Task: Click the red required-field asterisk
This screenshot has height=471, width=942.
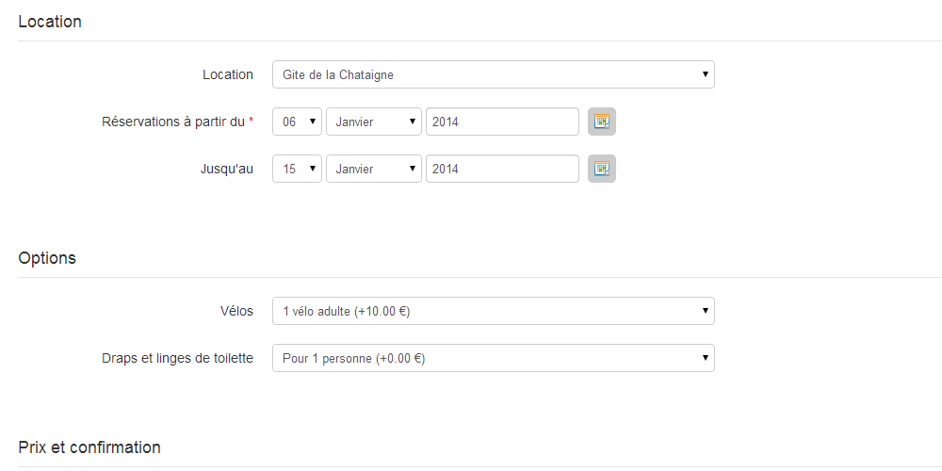Action: pyautogui.click(x=252, y=121)
